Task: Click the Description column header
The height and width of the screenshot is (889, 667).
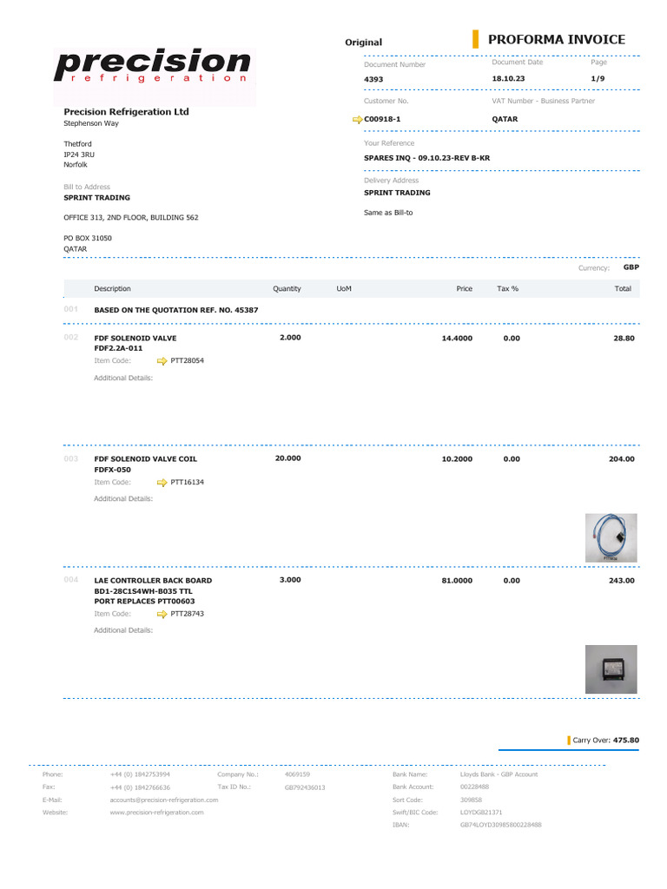Action: click(x=112, y=288)
